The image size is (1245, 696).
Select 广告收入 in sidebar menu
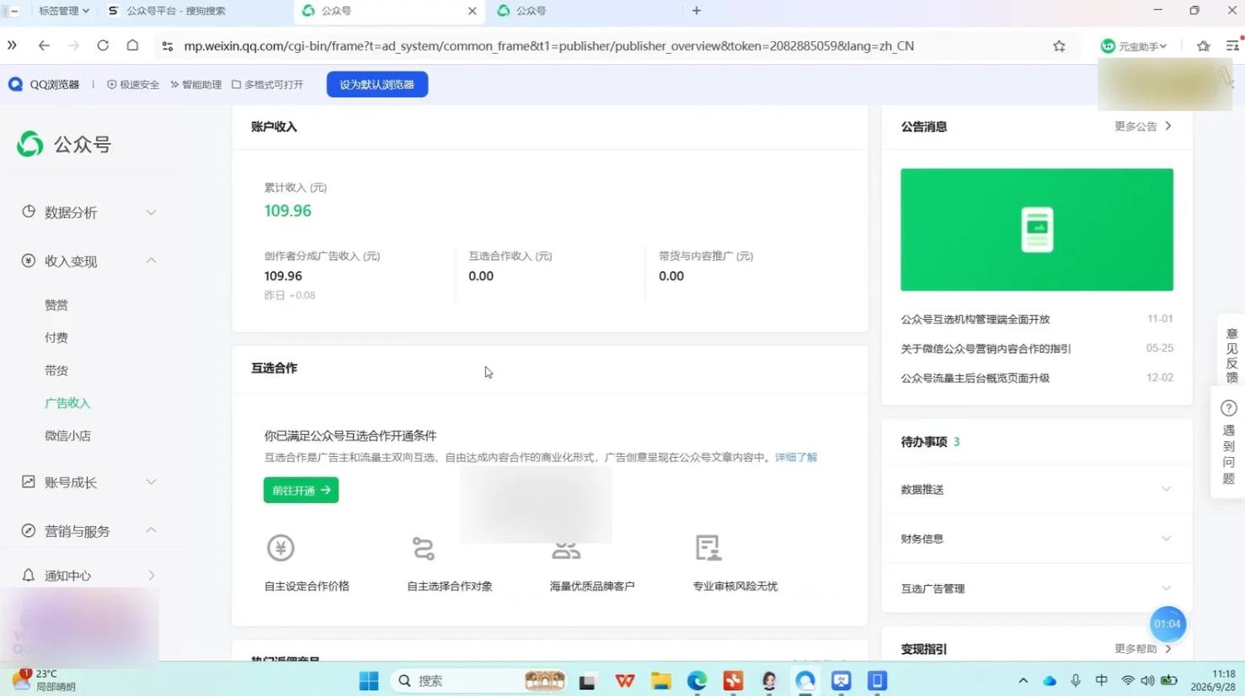point(67,403)
